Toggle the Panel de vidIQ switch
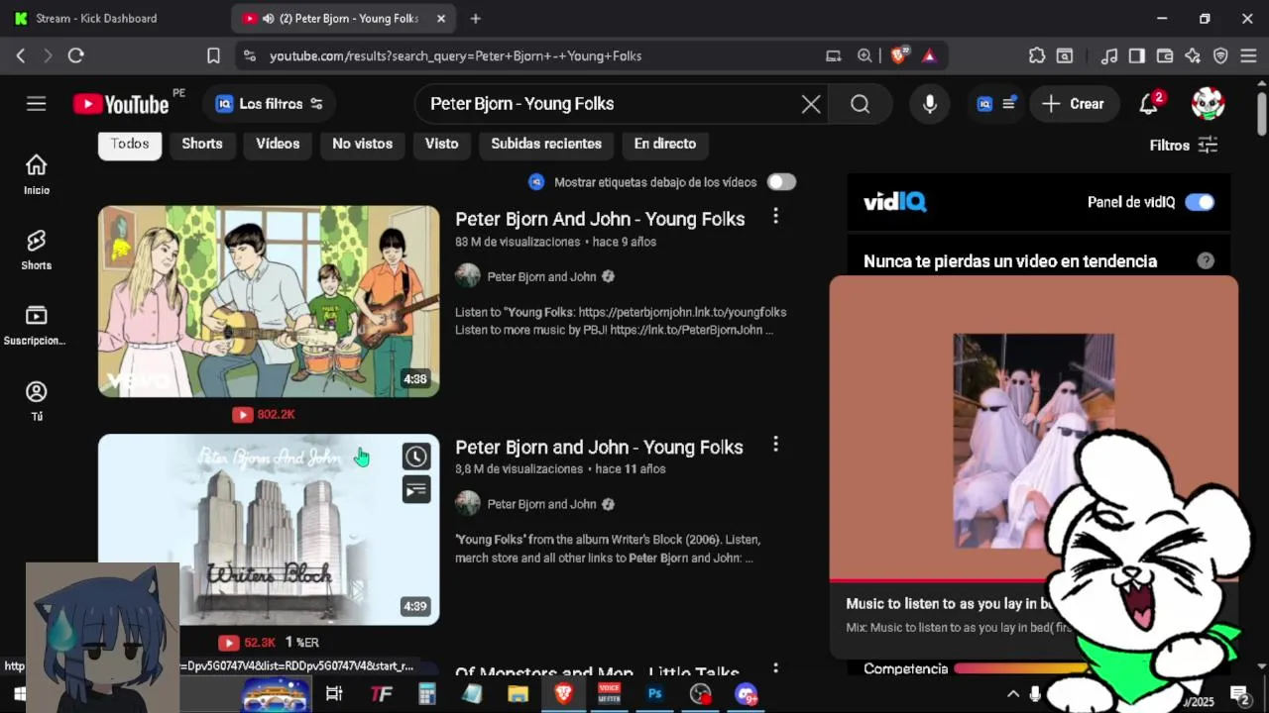This screenshot has height=713, width=1269. tap(1200, 202)
